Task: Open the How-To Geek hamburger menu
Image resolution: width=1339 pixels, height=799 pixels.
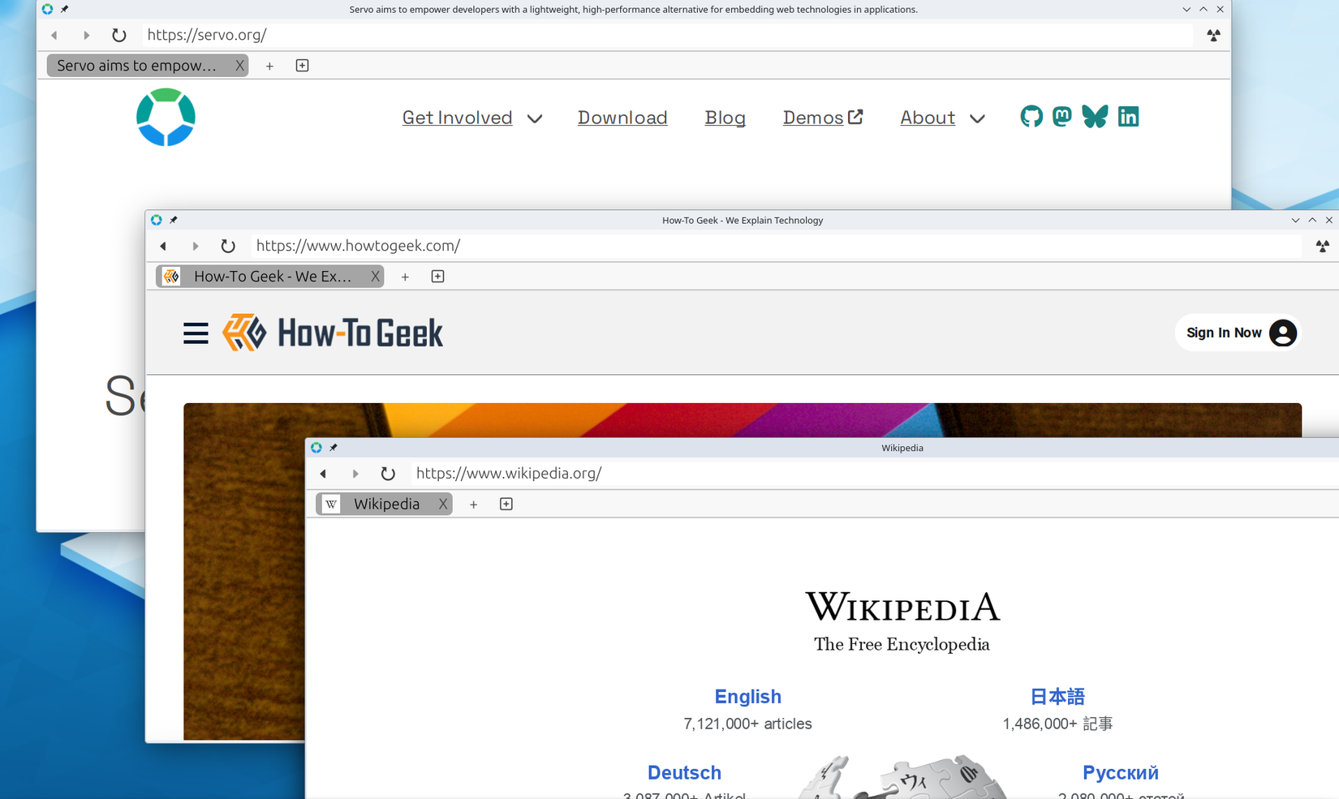Action: click(196, 333)
